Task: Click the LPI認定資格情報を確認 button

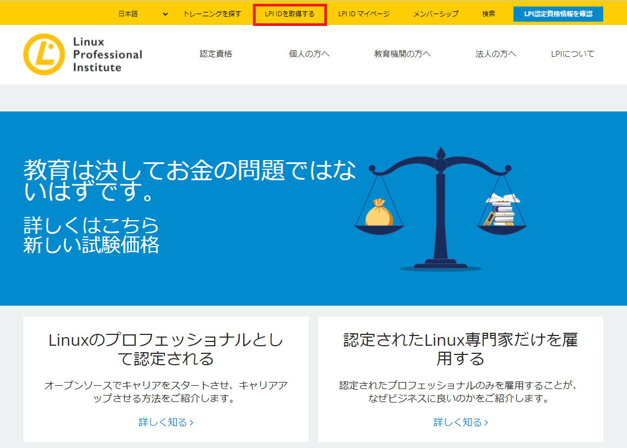Action: 558,13
